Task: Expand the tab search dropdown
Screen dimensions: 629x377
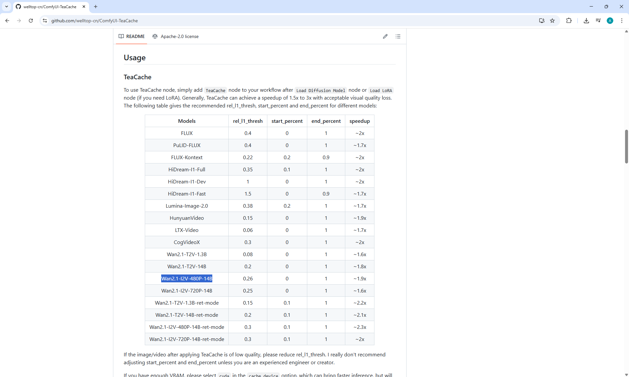Action: click(x=6, y=7)
